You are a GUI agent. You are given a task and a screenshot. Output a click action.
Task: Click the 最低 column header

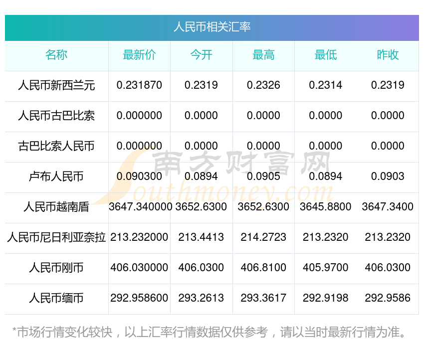click(x=326, y=55)
